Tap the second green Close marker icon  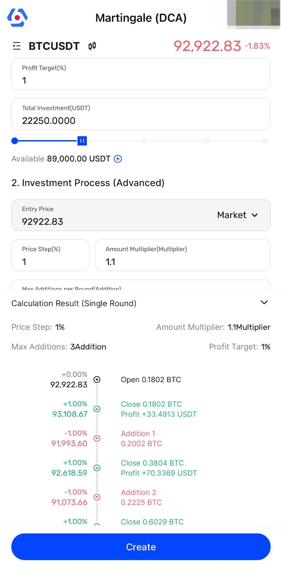coord(97,468)
